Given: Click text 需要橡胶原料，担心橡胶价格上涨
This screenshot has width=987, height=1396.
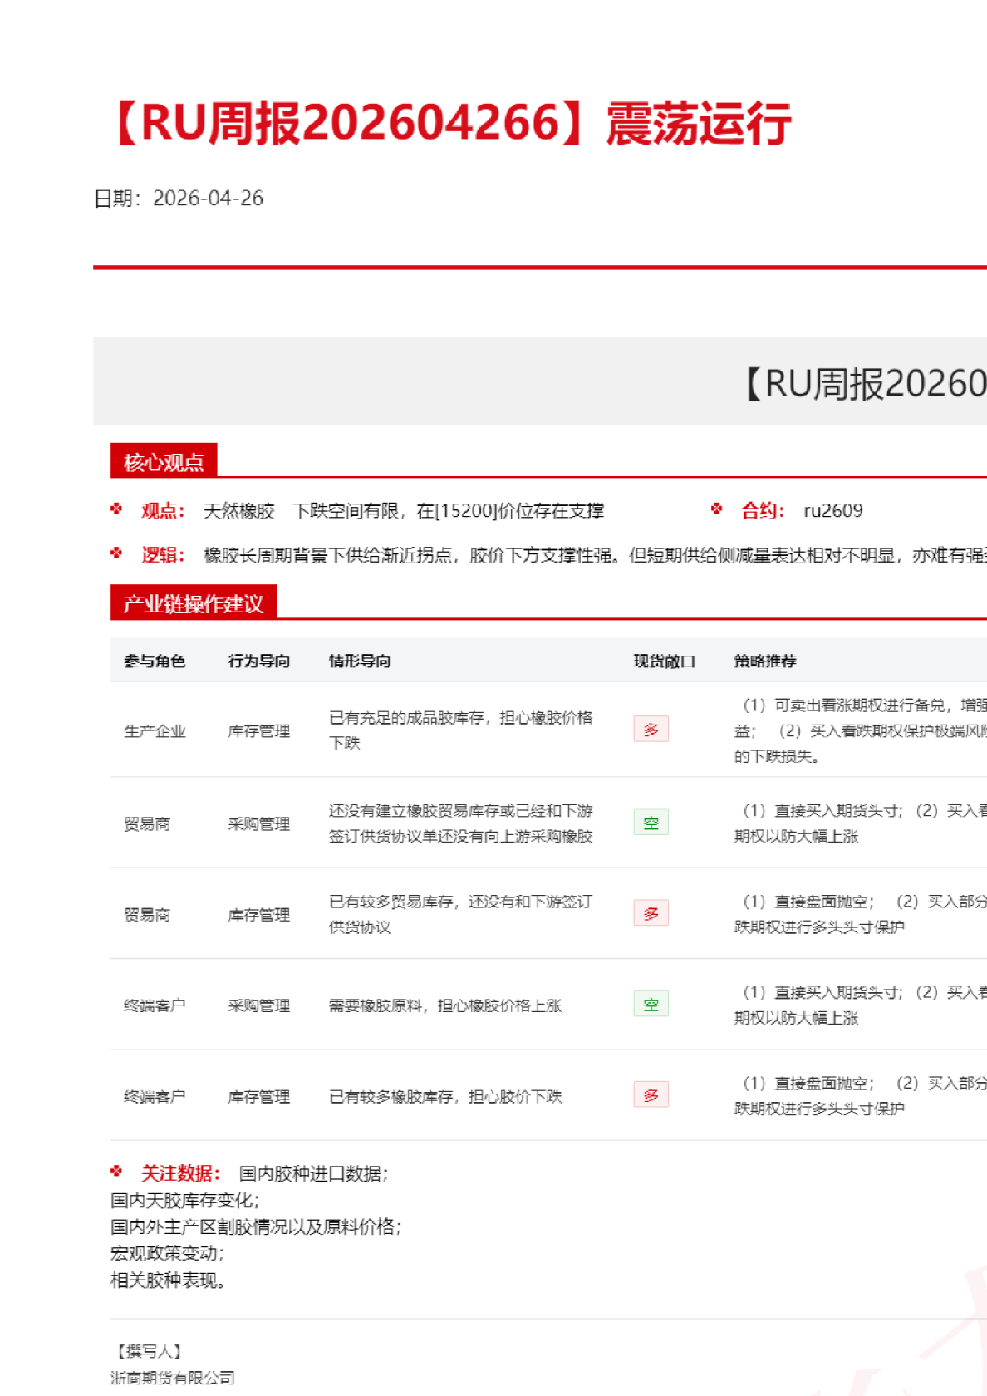Looking at the screenshot, I should (x=445, y=1005).
